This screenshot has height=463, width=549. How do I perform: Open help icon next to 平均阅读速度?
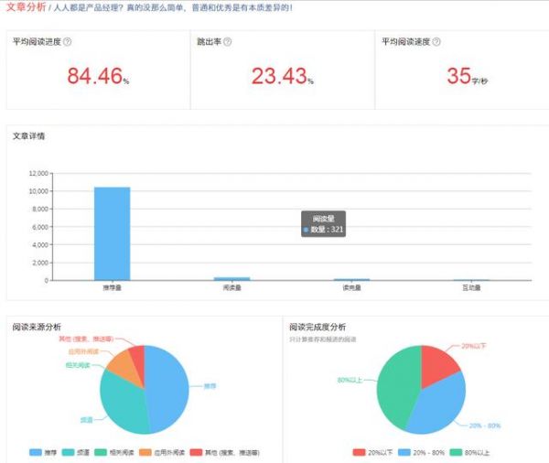coord(436,42)
